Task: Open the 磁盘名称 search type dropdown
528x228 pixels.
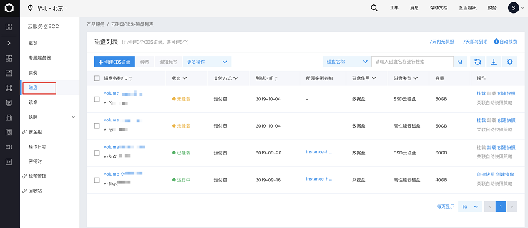Action: [x=346, y=62]
